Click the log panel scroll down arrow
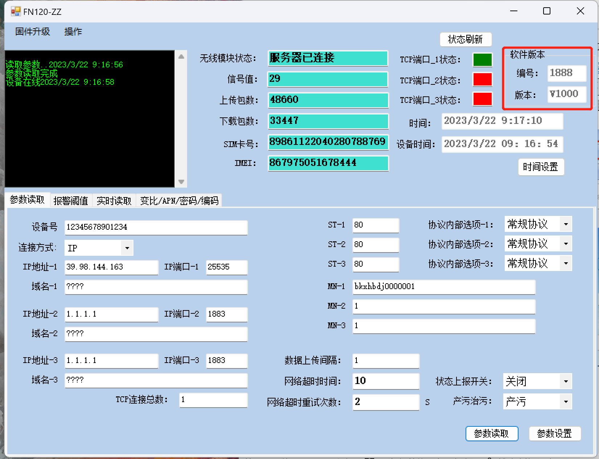This screenshot has height=459, width=599. (181, 182)
